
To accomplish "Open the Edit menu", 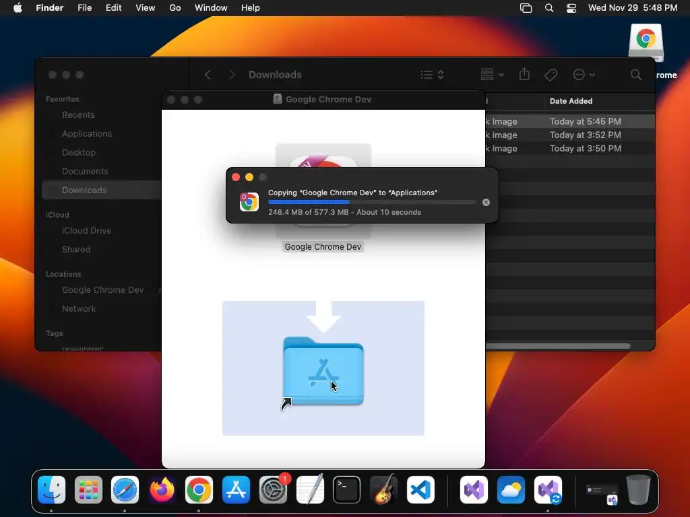I will [113, 8].
